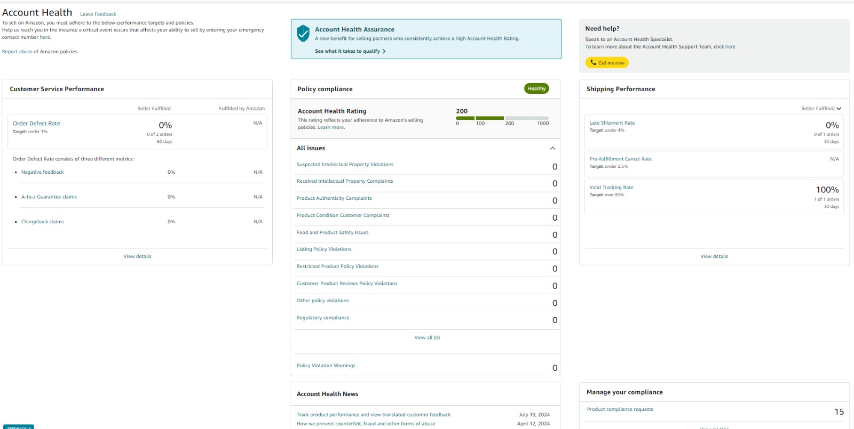The image size is (854, 429).
Task: Open Policy Violation Warnings
Action: 326,366
